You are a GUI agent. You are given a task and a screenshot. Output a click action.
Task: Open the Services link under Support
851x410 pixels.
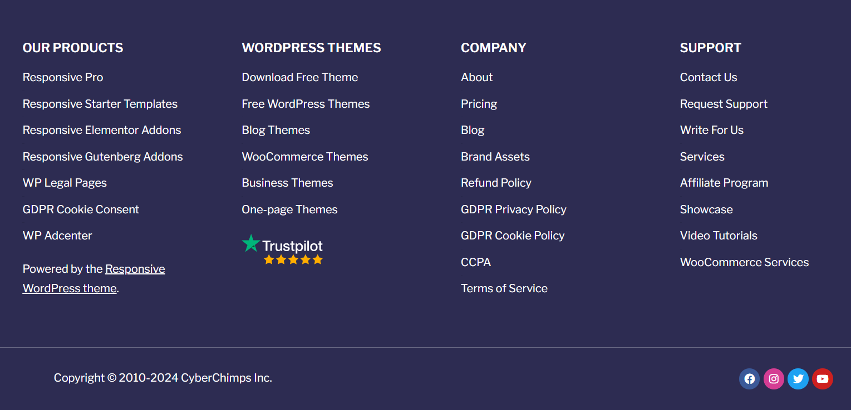point(702,157)
